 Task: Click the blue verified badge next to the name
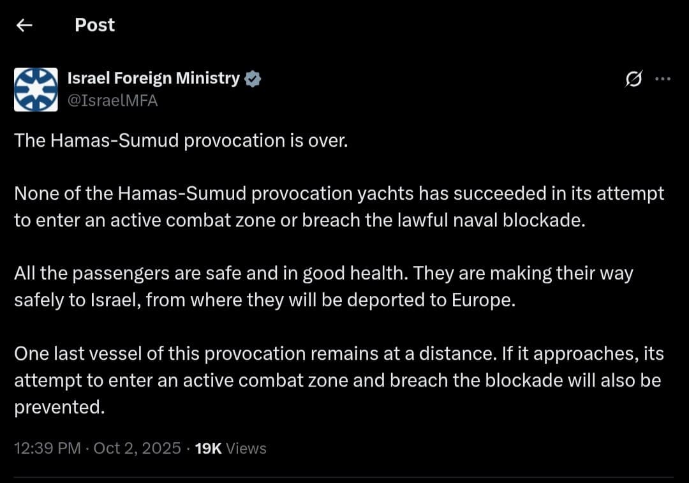point(253,78)
